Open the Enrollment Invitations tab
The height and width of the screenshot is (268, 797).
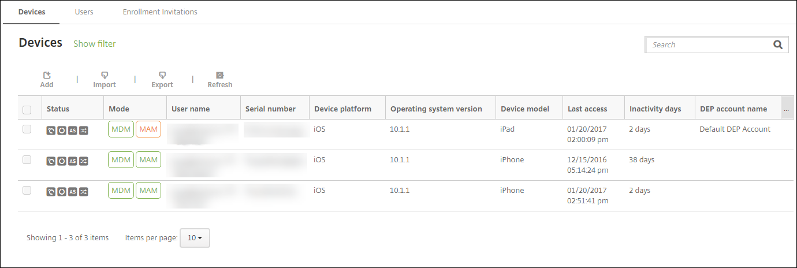click(x=160, y=12)
